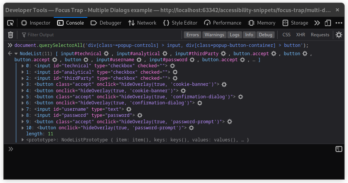
Task: Expand item 0 input technical
Action: (23, 66)
